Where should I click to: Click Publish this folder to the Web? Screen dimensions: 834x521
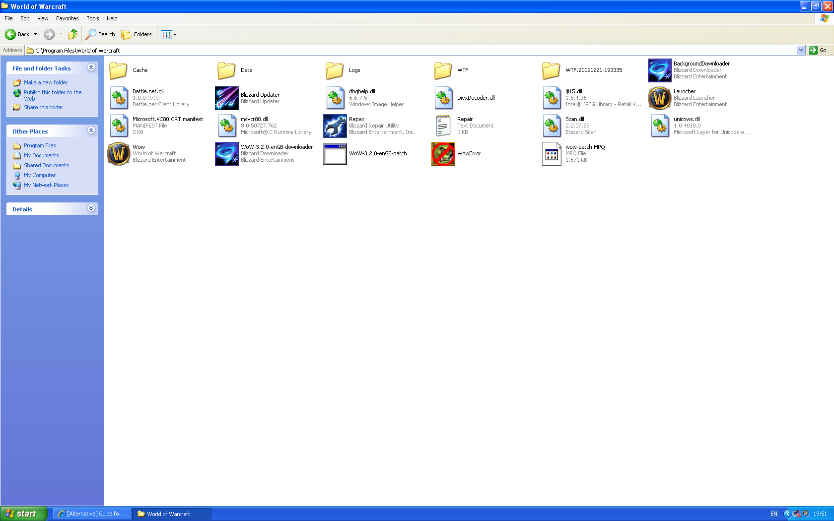click(x=53, y=95)
